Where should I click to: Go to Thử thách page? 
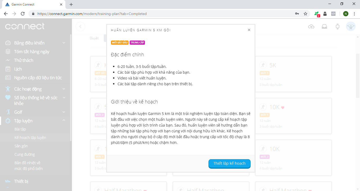pyautogui.click(x=24, y=60)
